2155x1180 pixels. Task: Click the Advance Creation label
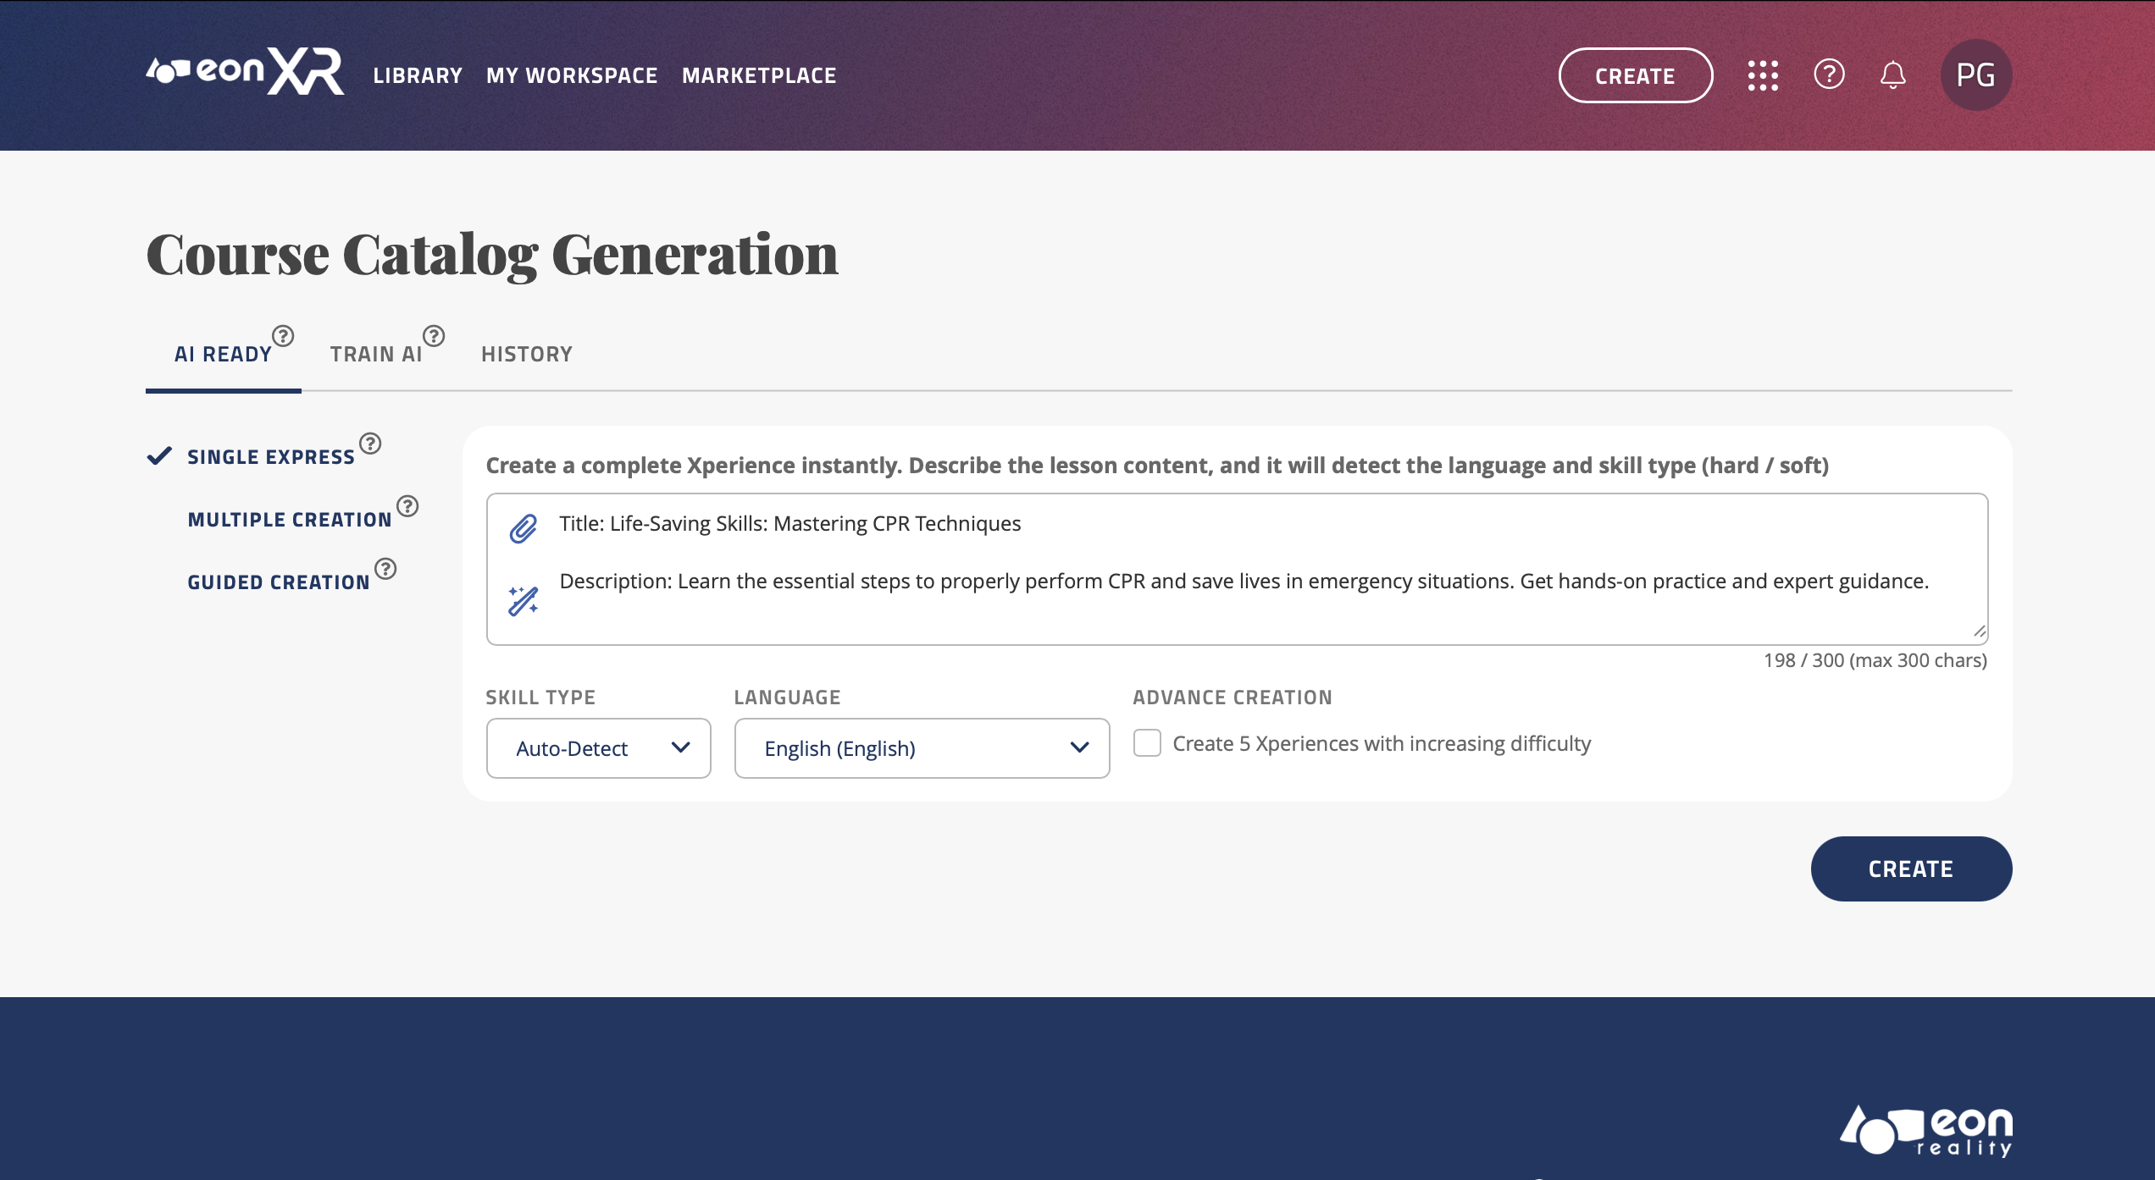point(1233,698)
